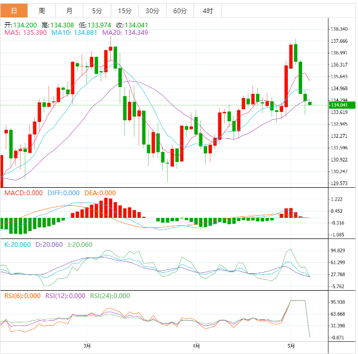
Task: Switch to the 月 monthly tab
Action: pyautogui.click(x=70, y=11)
